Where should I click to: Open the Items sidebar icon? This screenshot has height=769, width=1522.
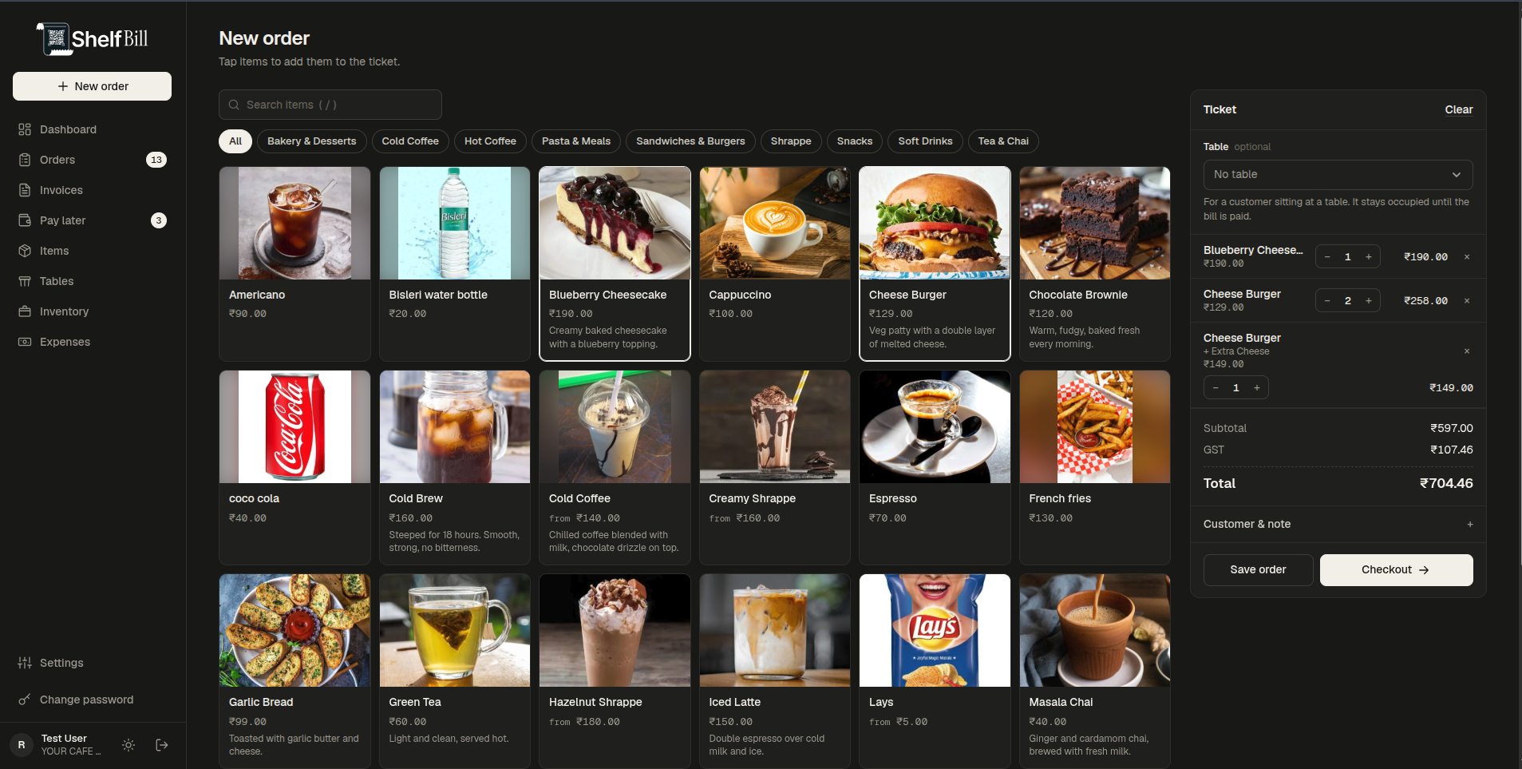[25, 251]
